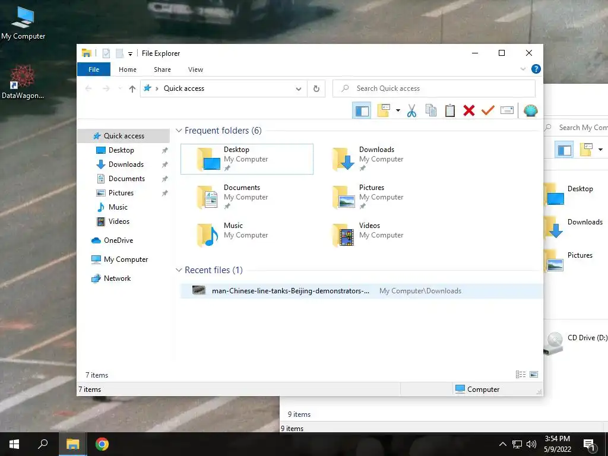This screenshot has height=456, width=608.
Task: Click the network tray icon
Action: pyautogui.click(x=517, y=444)
